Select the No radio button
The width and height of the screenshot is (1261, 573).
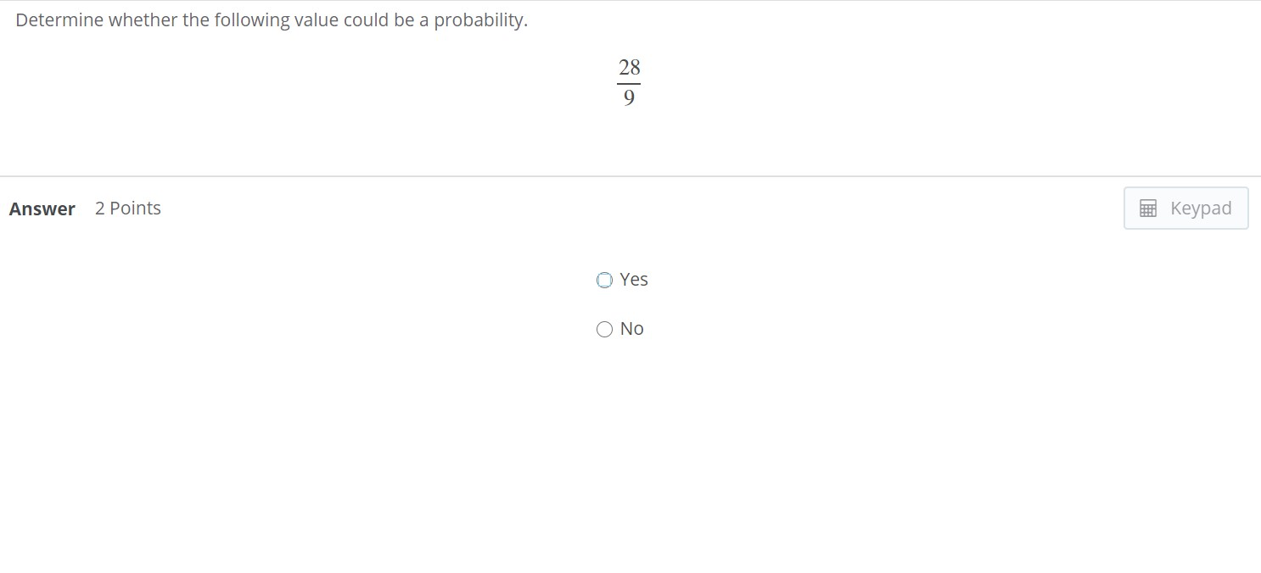(604, 329)
